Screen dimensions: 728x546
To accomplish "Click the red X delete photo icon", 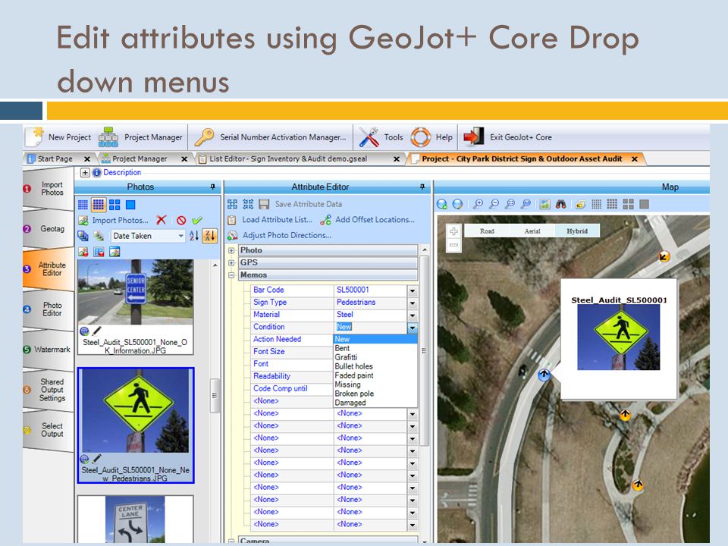I will [x=161, y=220].
